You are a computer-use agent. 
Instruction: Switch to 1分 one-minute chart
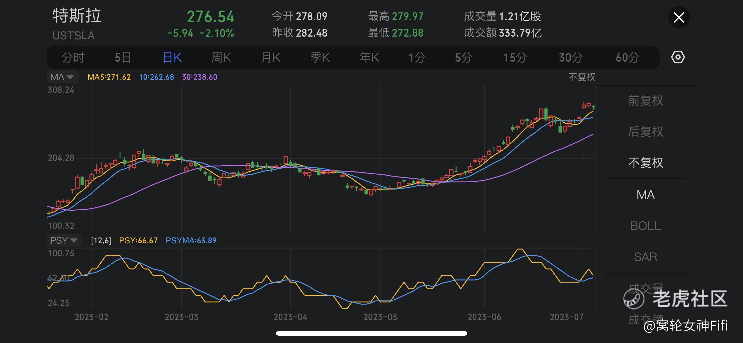pos(417,57)
